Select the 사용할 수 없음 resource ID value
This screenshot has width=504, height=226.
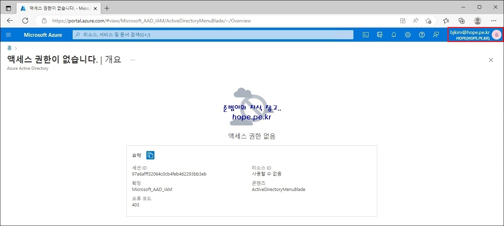pos(267,174)
